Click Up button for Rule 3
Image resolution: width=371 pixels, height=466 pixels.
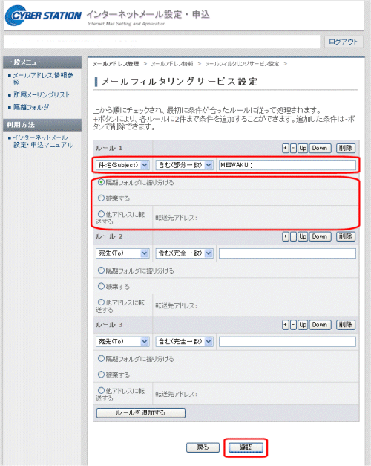(x=303, y=325)
